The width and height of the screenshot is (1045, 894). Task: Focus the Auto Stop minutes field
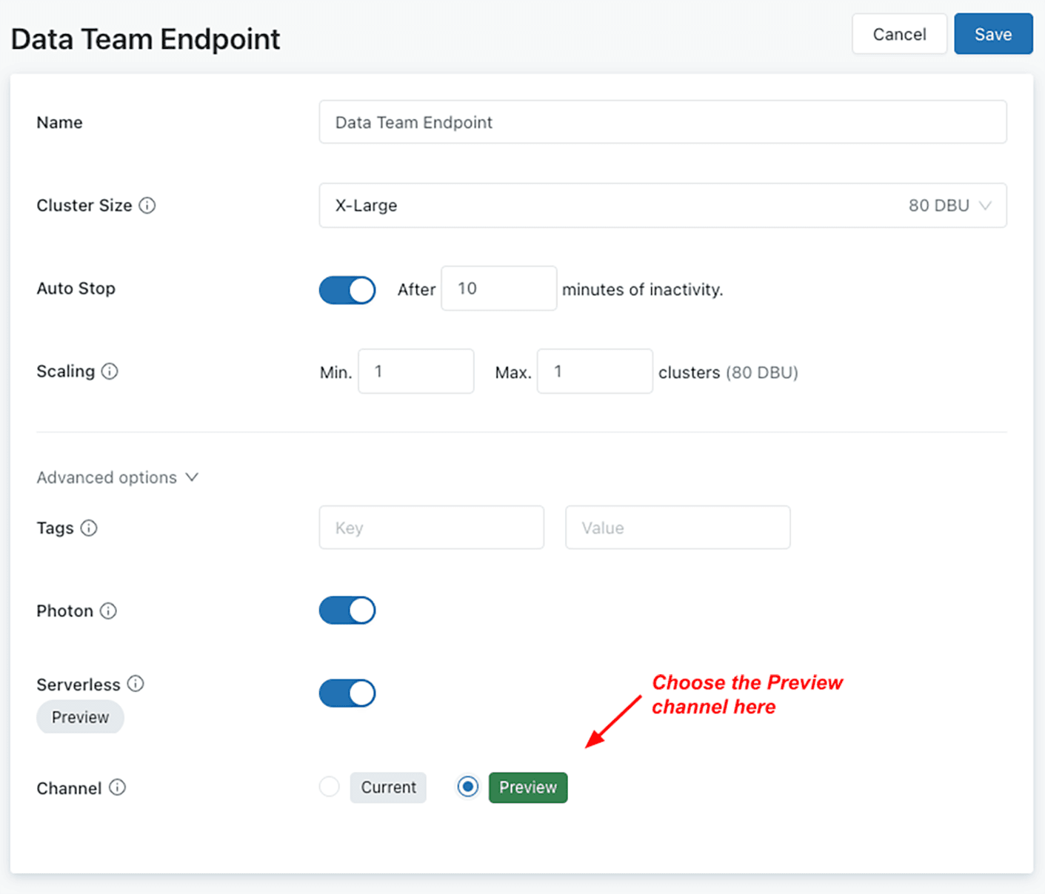pos(498,289)
